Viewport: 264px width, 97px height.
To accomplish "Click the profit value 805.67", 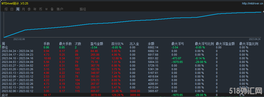I will click(95, 91).
